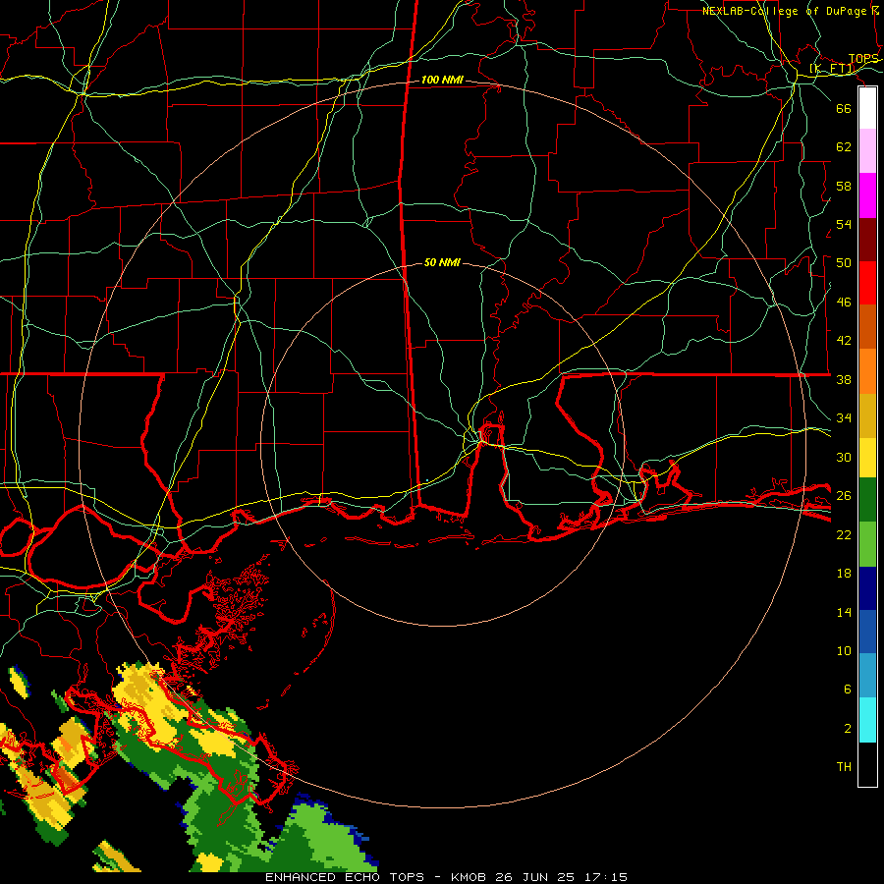Click the 'TOPS' legend heading
The image size is (884, 884).
click(863, 59)
